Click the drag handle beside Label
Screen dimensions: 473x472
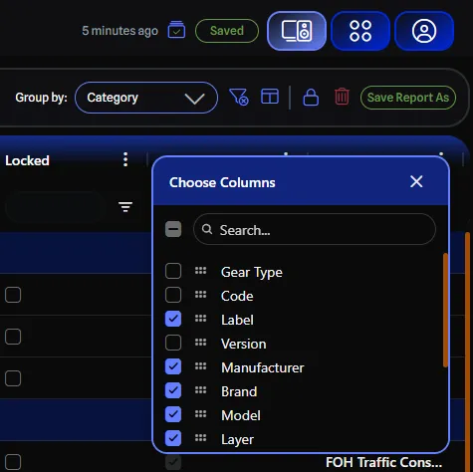point(200,319)
